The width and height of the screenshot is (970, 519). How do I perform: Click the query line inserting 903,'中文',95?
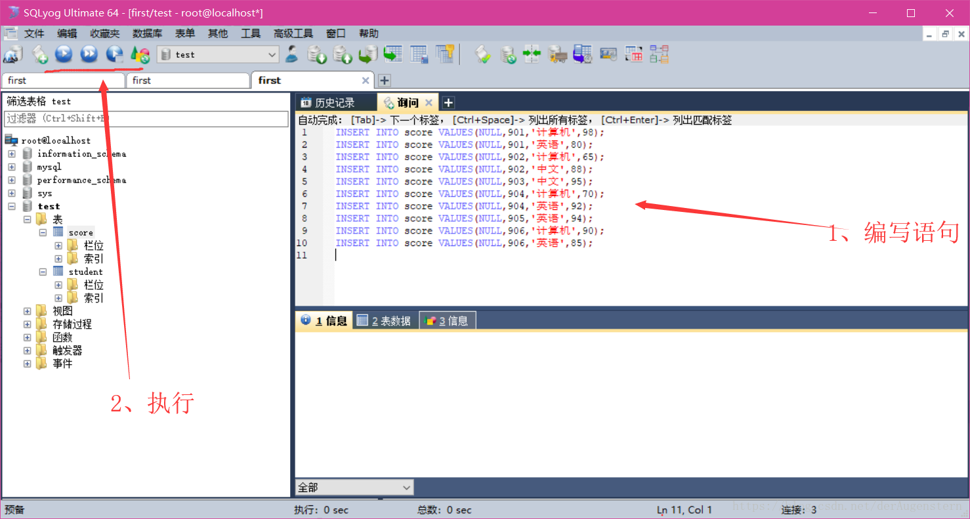[464, 181]
